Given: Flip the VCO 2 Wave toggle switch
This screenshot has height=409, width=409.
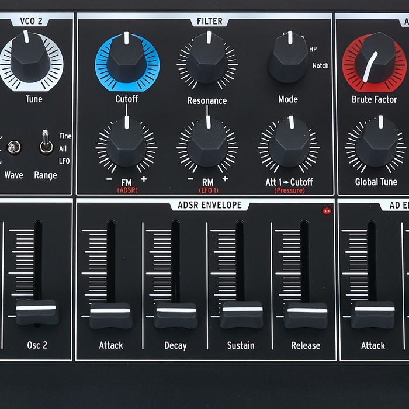Looking at the screenshot, I should coord(14,148).
